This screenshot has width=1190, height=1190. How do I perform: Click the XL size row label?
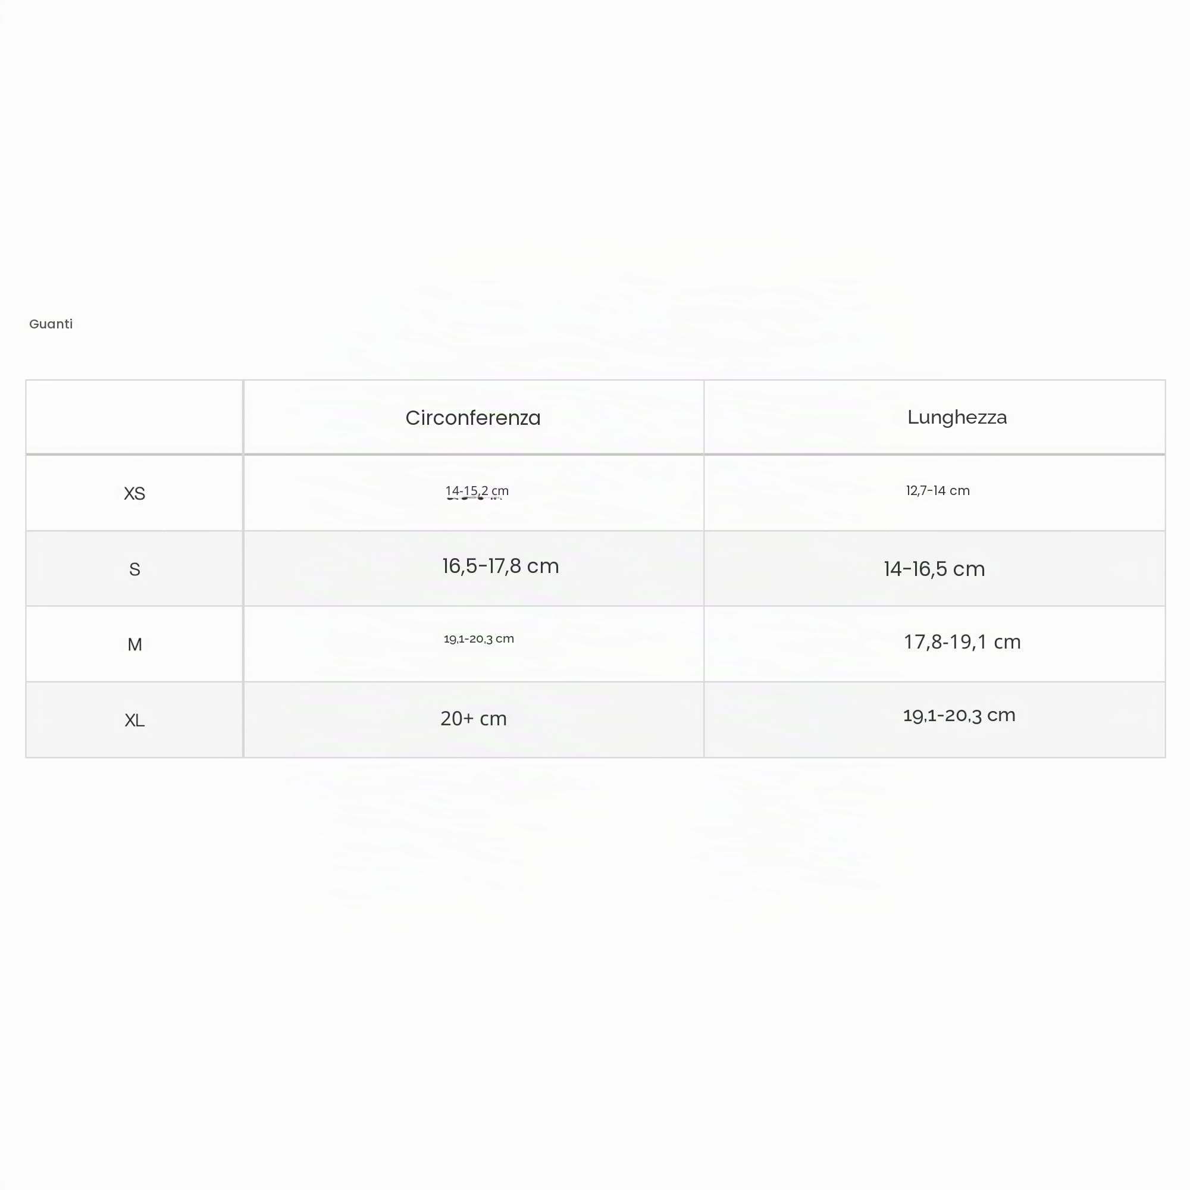coord(134,720)
